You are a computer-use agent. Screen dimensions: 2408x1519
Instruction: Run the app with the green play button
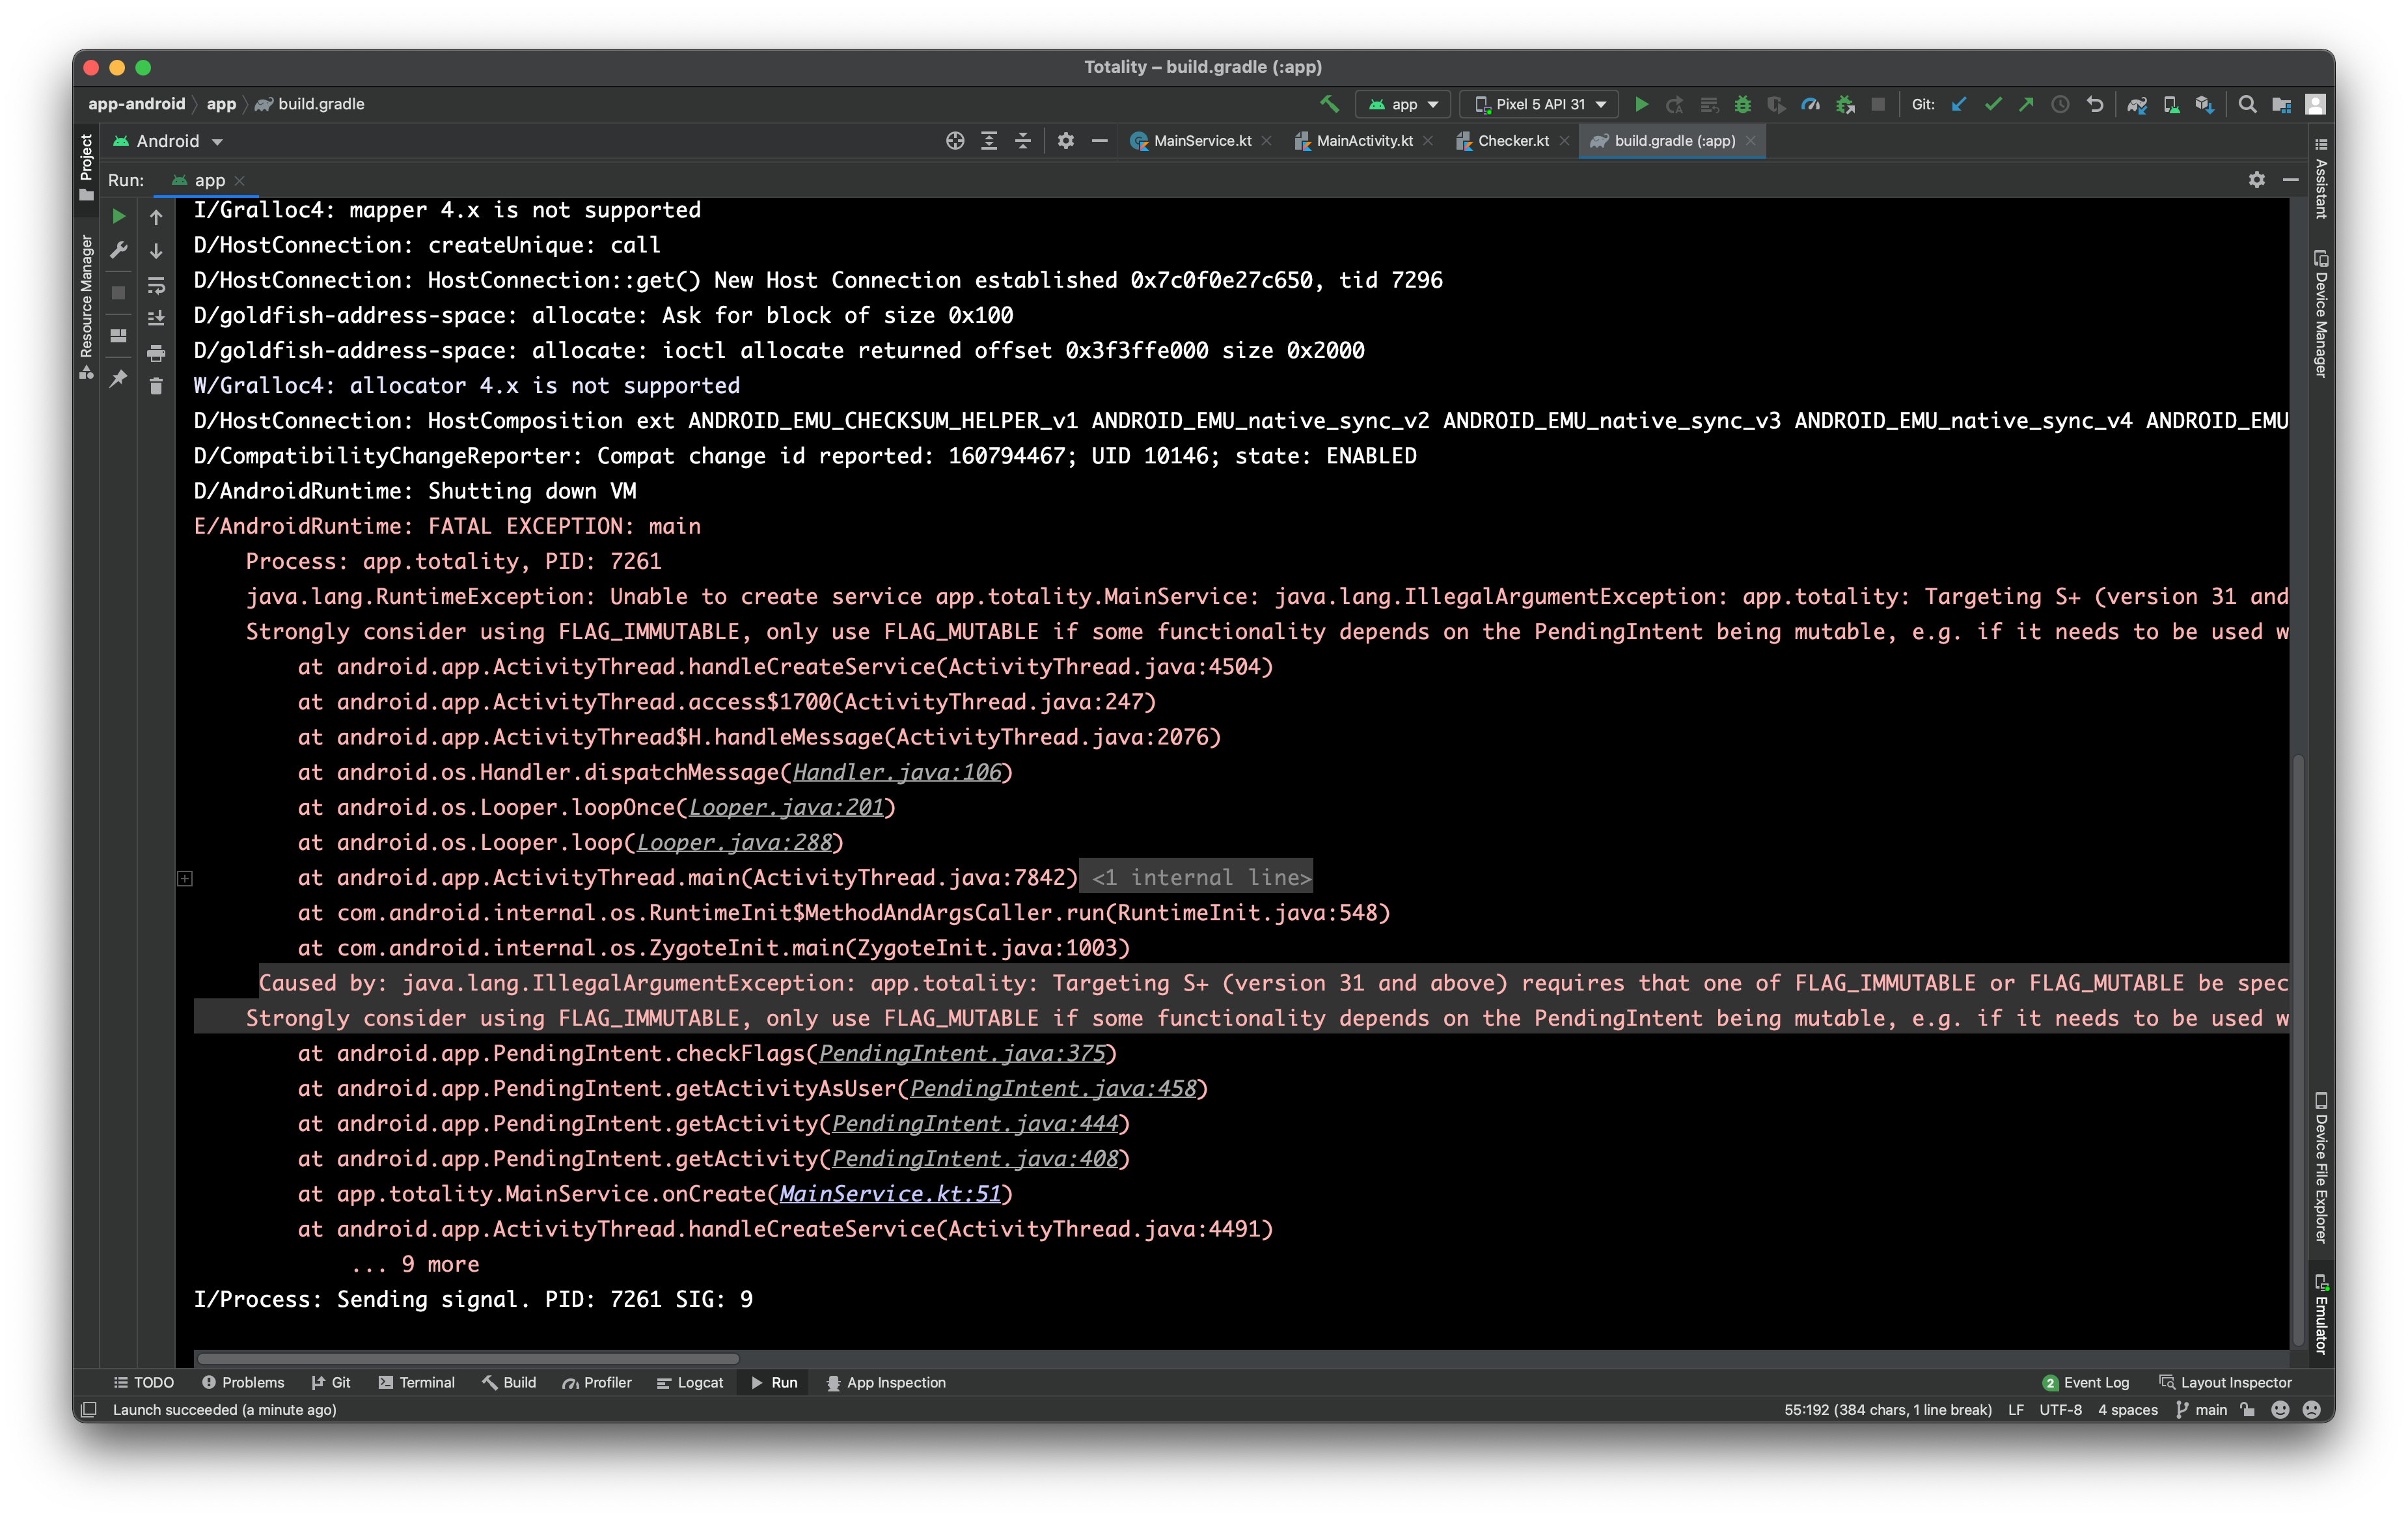click(1641, 104)
